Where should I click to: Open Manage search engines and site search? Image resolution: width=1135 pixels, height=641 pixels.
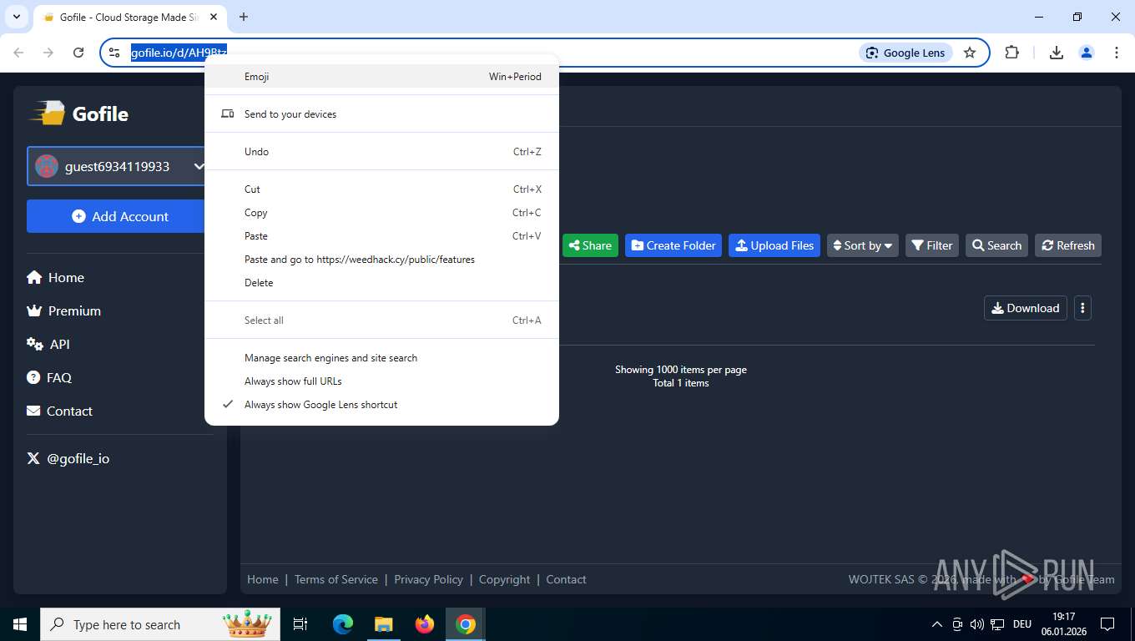tap(381, 357)
